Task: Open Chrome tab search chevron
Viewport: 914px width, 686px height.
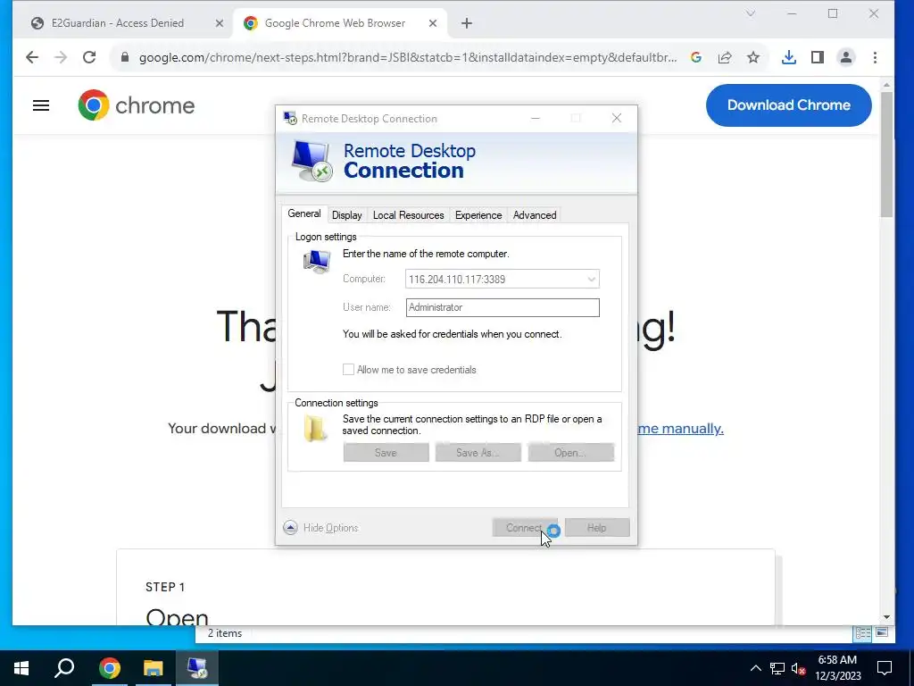Action: 750,13
